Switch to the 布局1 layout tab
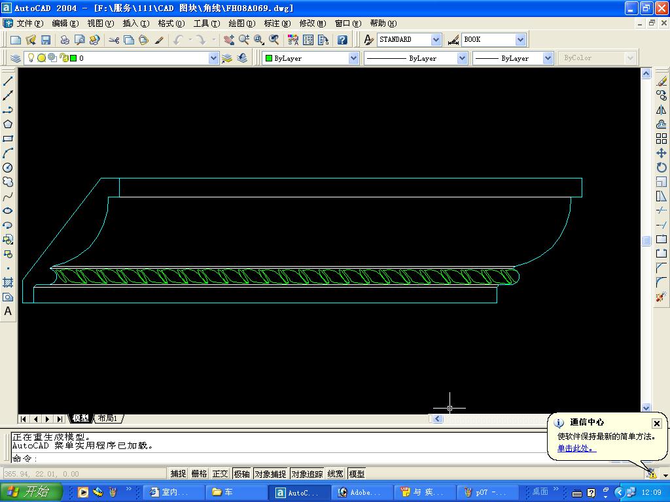 (108, 418)
